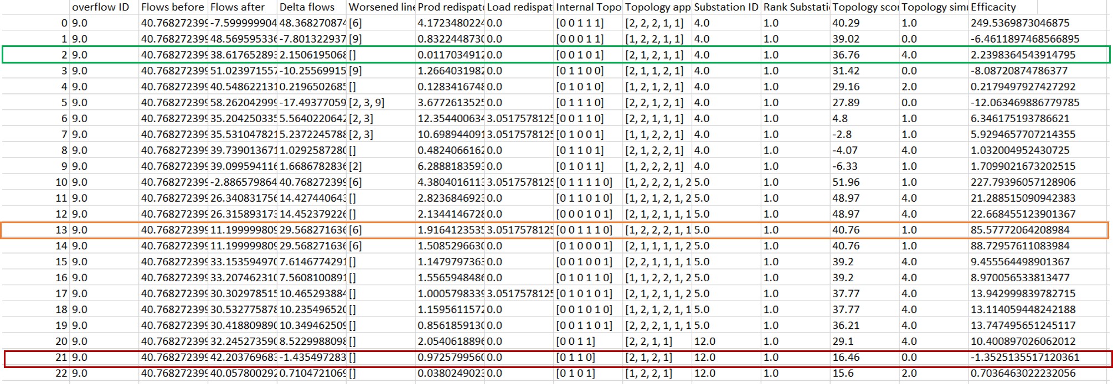
Task: Select the 'Substation ID' column header
Action: point(726,7)
